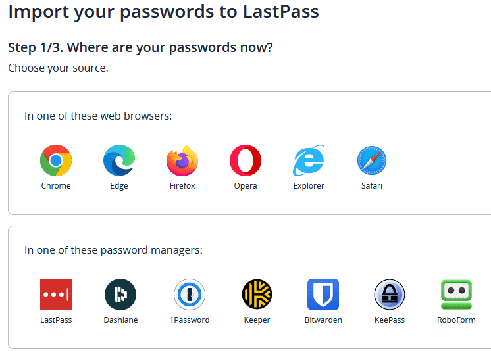The width and height of the screenshot is (491, 357).
Task: Pick the 1Password icon
Action: [190, 295]
